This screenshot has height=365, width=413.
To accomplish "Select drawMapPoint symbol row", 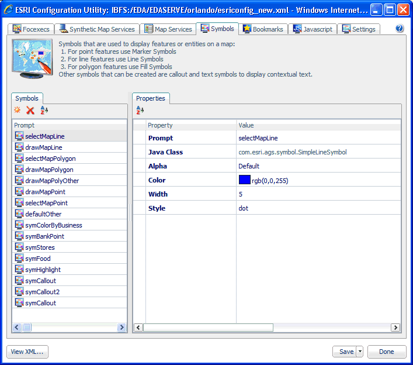I will click(x=70, y=191).
